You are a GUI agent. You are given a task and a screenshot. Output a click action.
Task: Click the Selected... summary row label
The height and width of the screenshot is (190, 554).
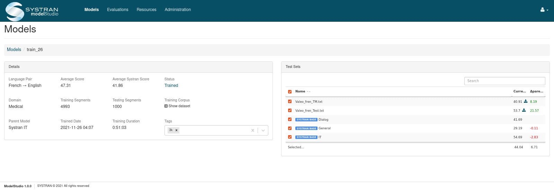296,147
